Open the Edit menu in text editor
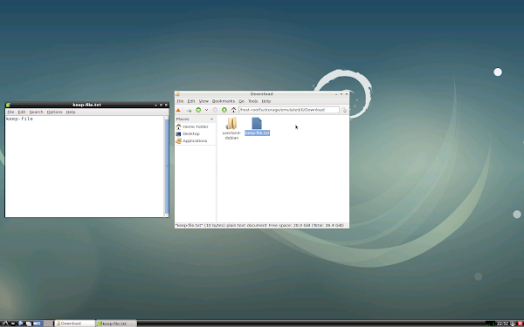 (22, 112)
